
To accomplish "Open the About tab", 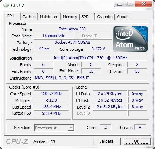I will point(122,17).
